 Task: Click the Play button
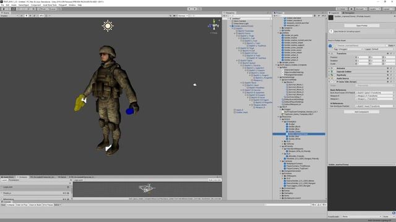pyautogui.click(x=189, y=9)
